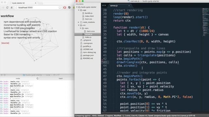Click the src folder icon
This screenshot has height=117, width=209.
click(81, 25)
